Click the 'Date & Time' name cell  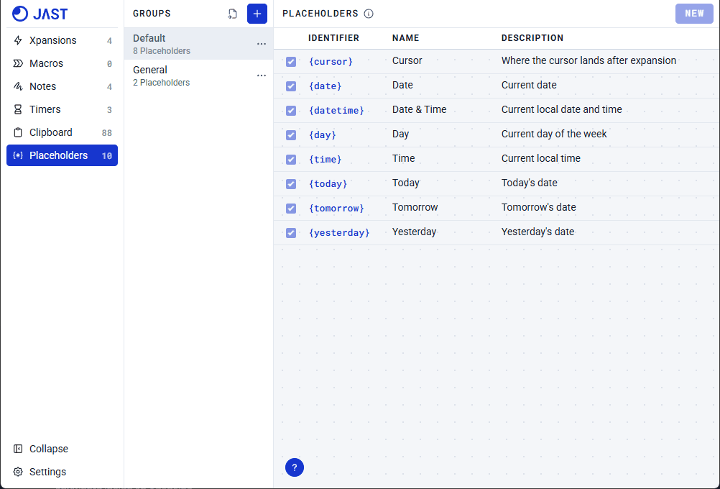tap(419, 109)
